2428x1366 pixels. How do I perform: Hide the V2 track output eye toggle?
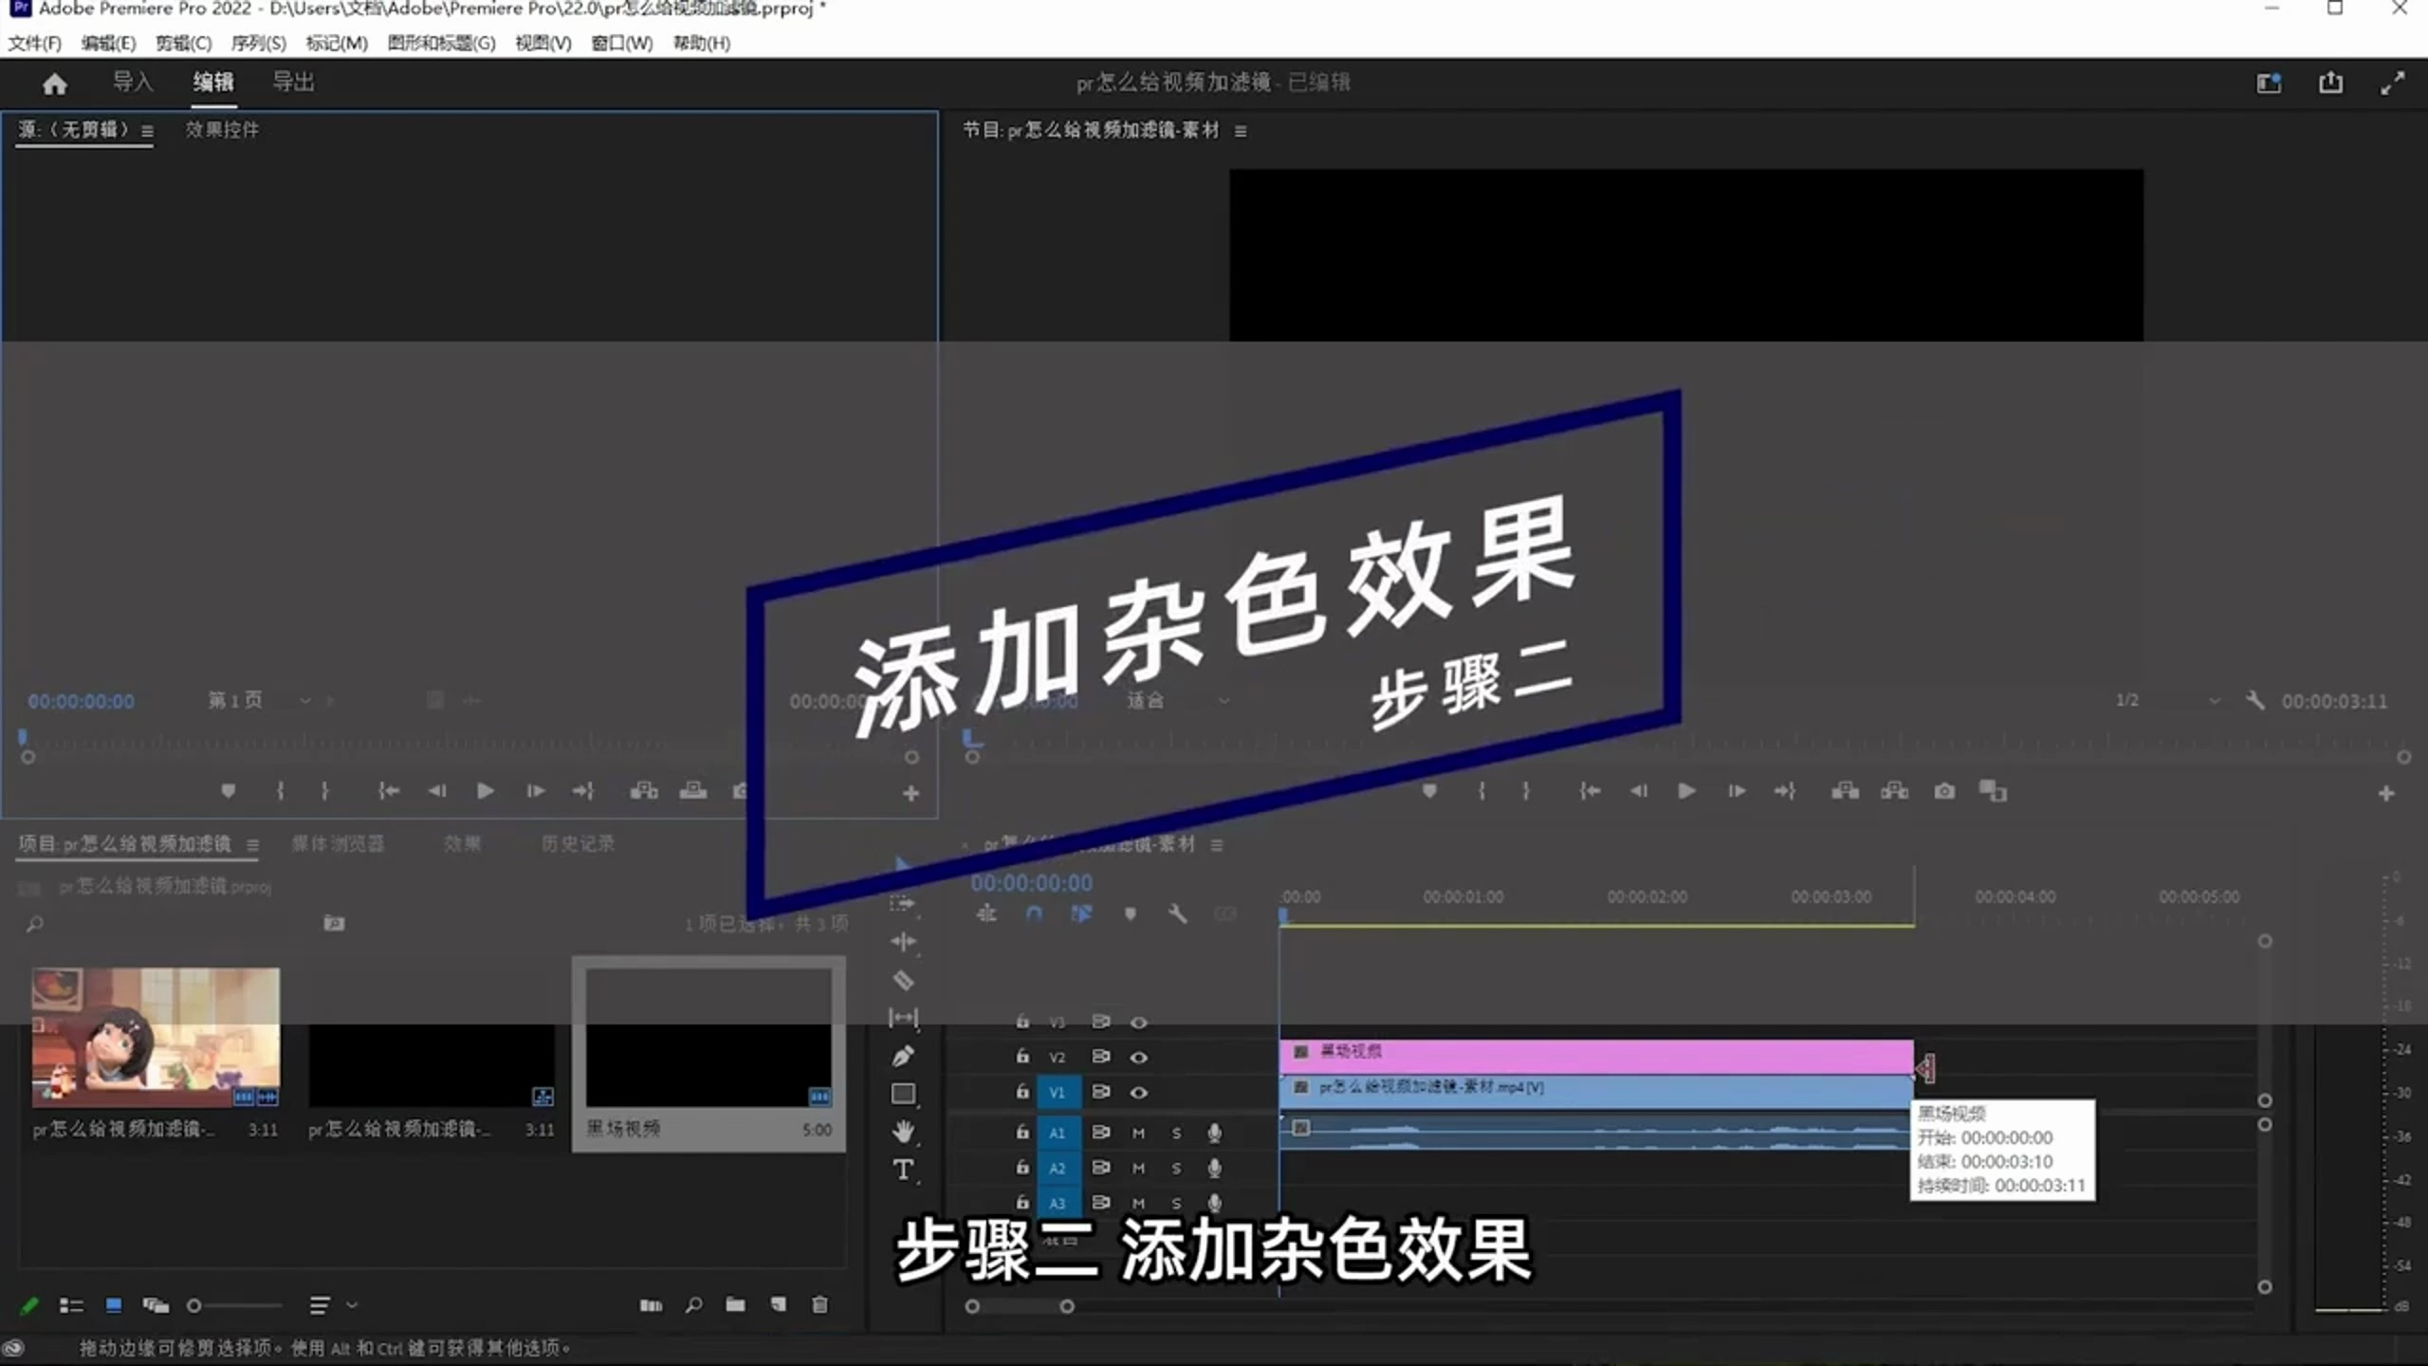pyautogui.click(x=1139, y=1056)
